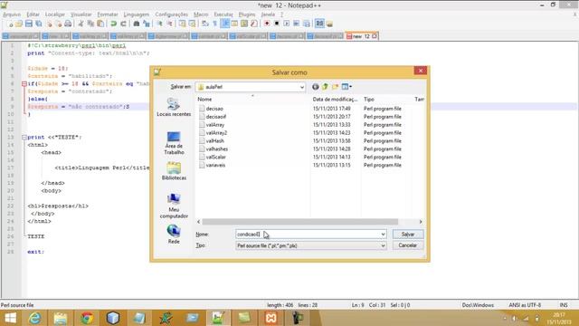This screenshot has width=579, height=326.
Task: Sort by Data de modificação column header
Action: [336, 100]
